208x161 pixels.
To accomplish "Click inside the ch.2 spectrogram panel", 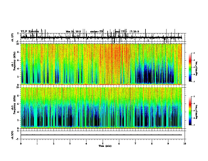I will coord(101,108).
